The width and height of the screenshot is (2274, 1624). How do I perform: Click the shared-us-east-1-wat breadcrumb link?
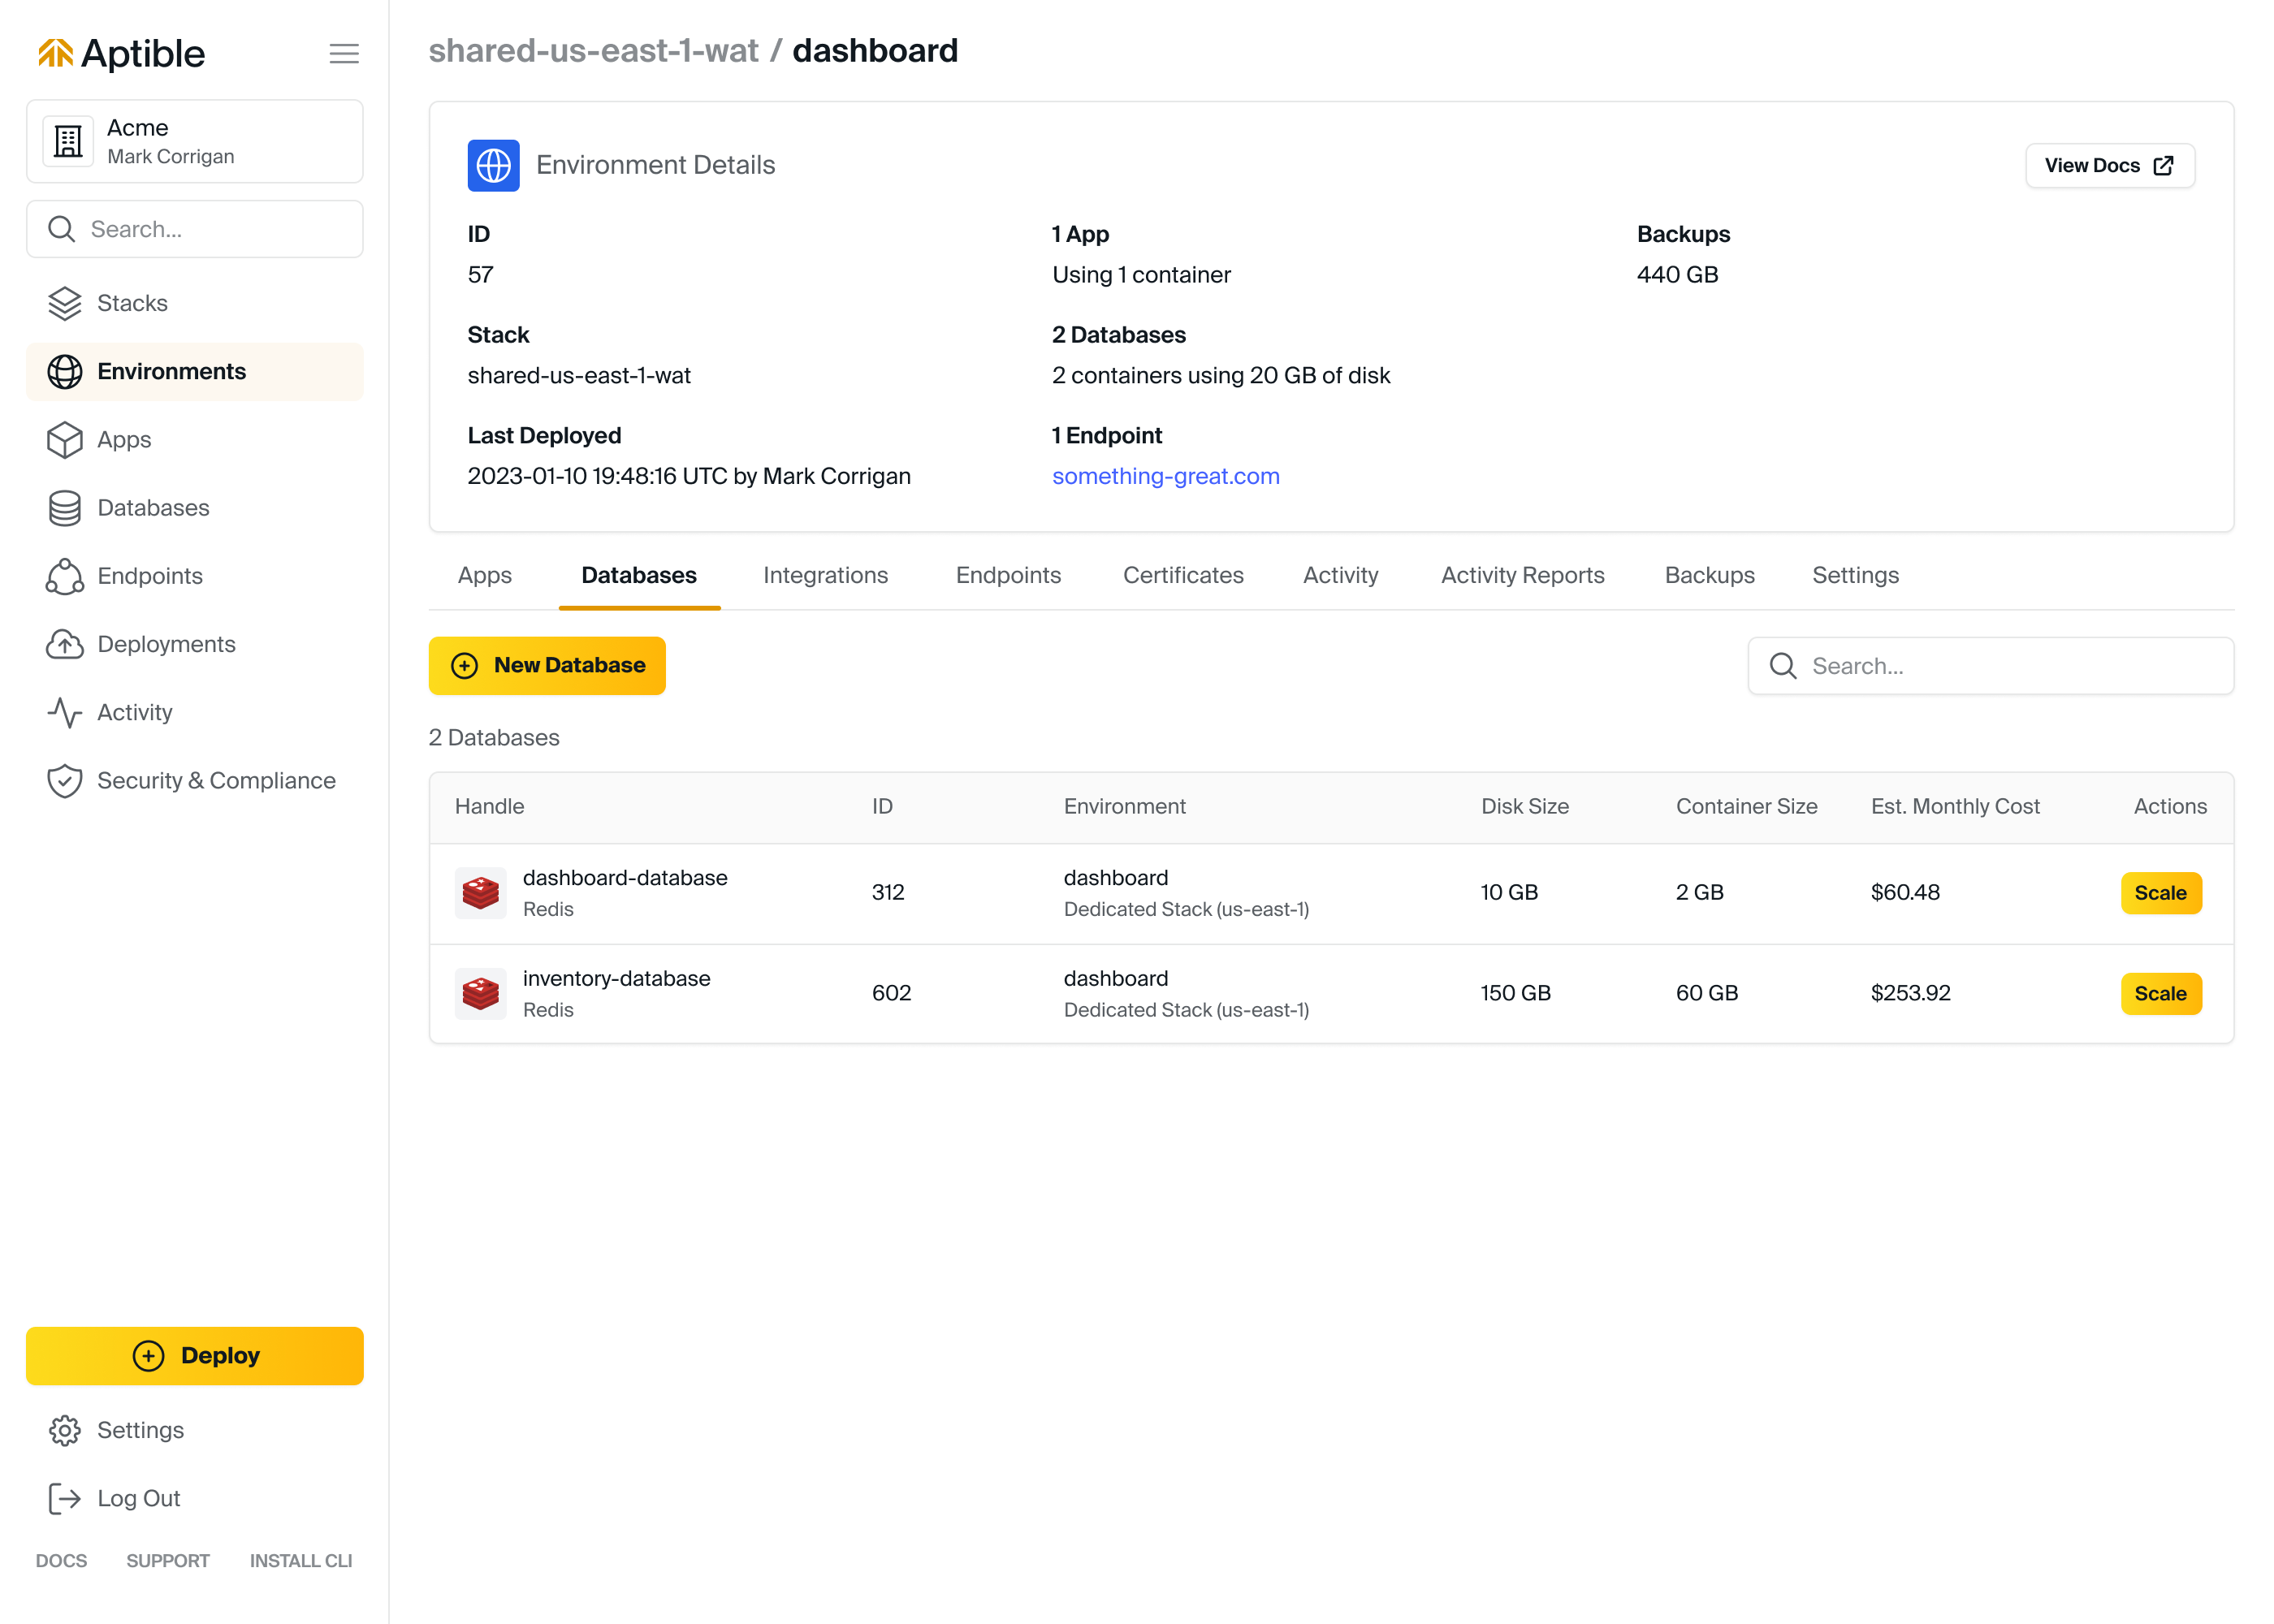[x=593, y=50]
